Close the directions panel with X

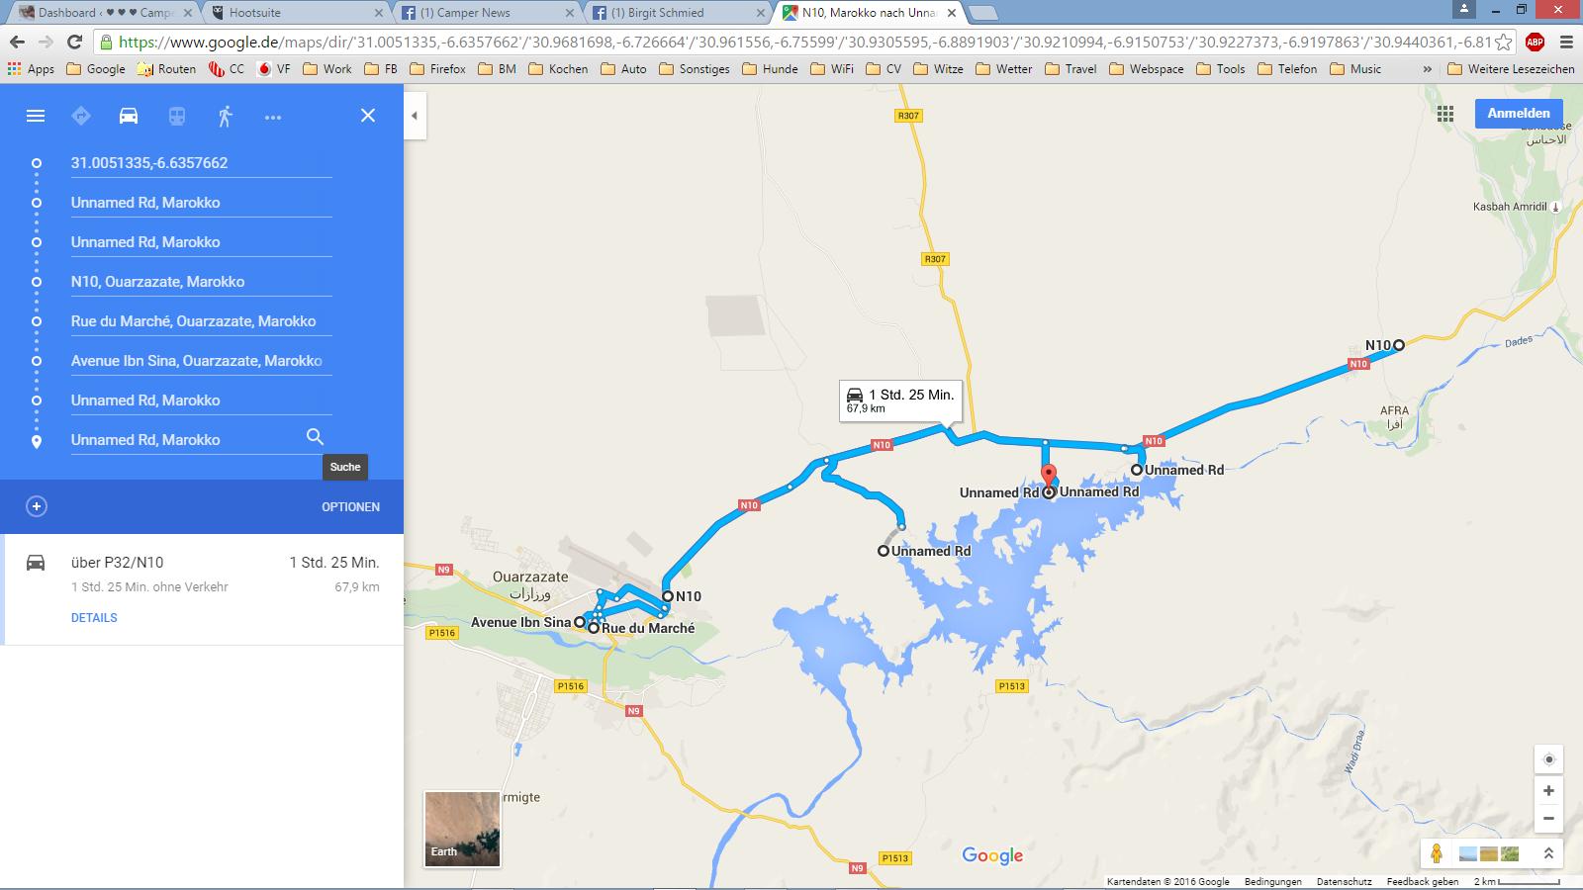(368, 116)
